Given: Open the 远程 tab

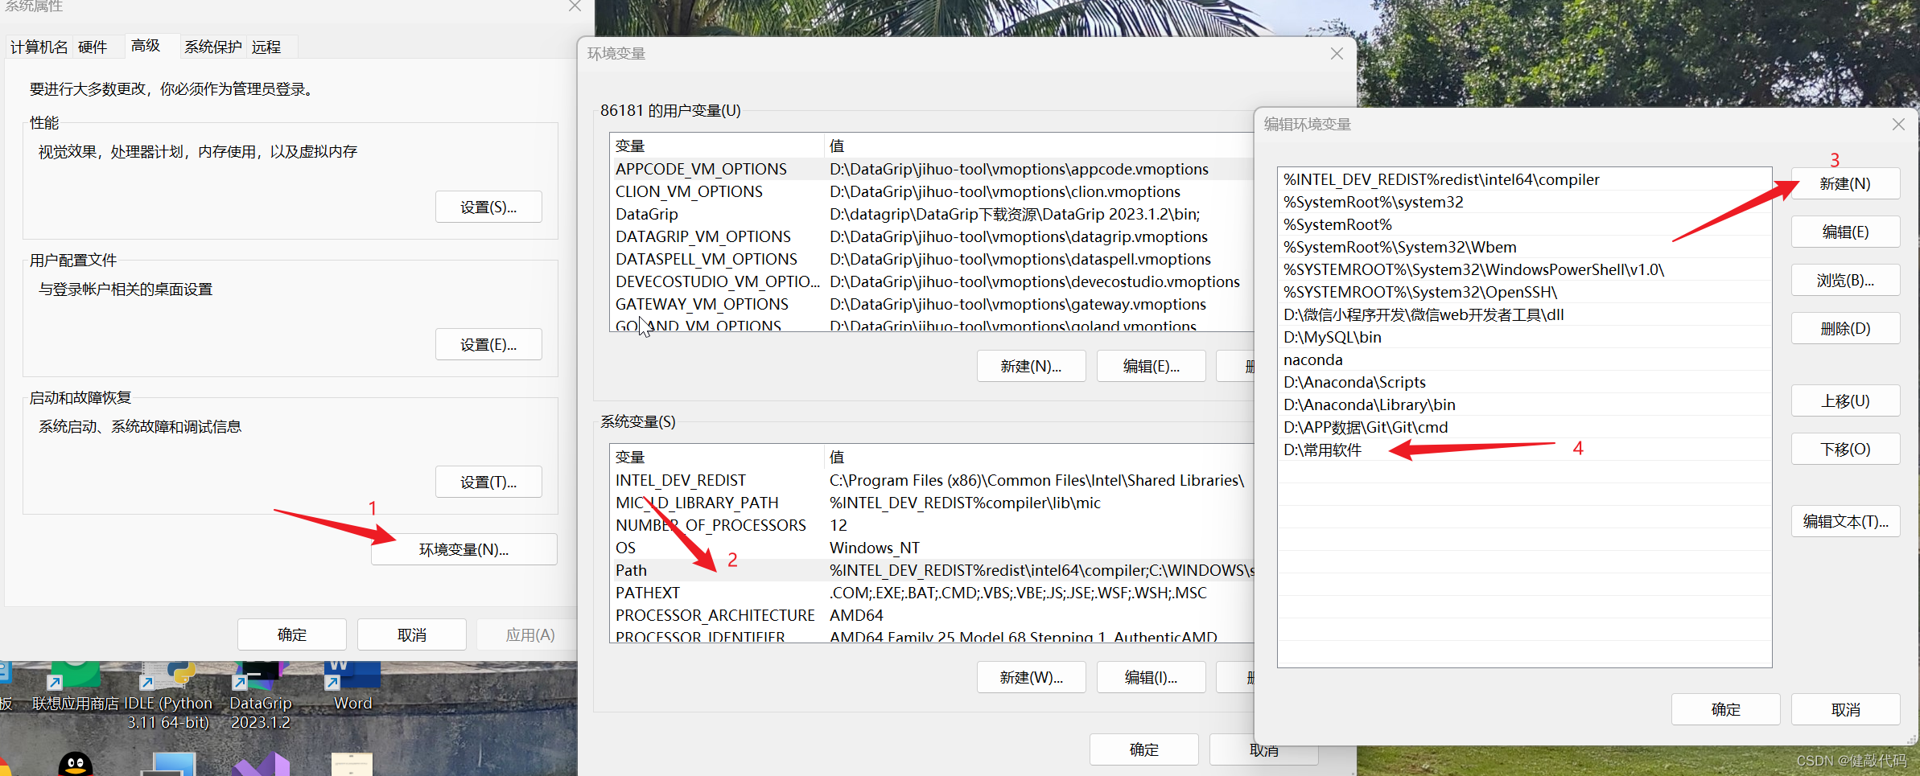Looking at the screenshot, I should pyautogui.click(x=266, y=47).
